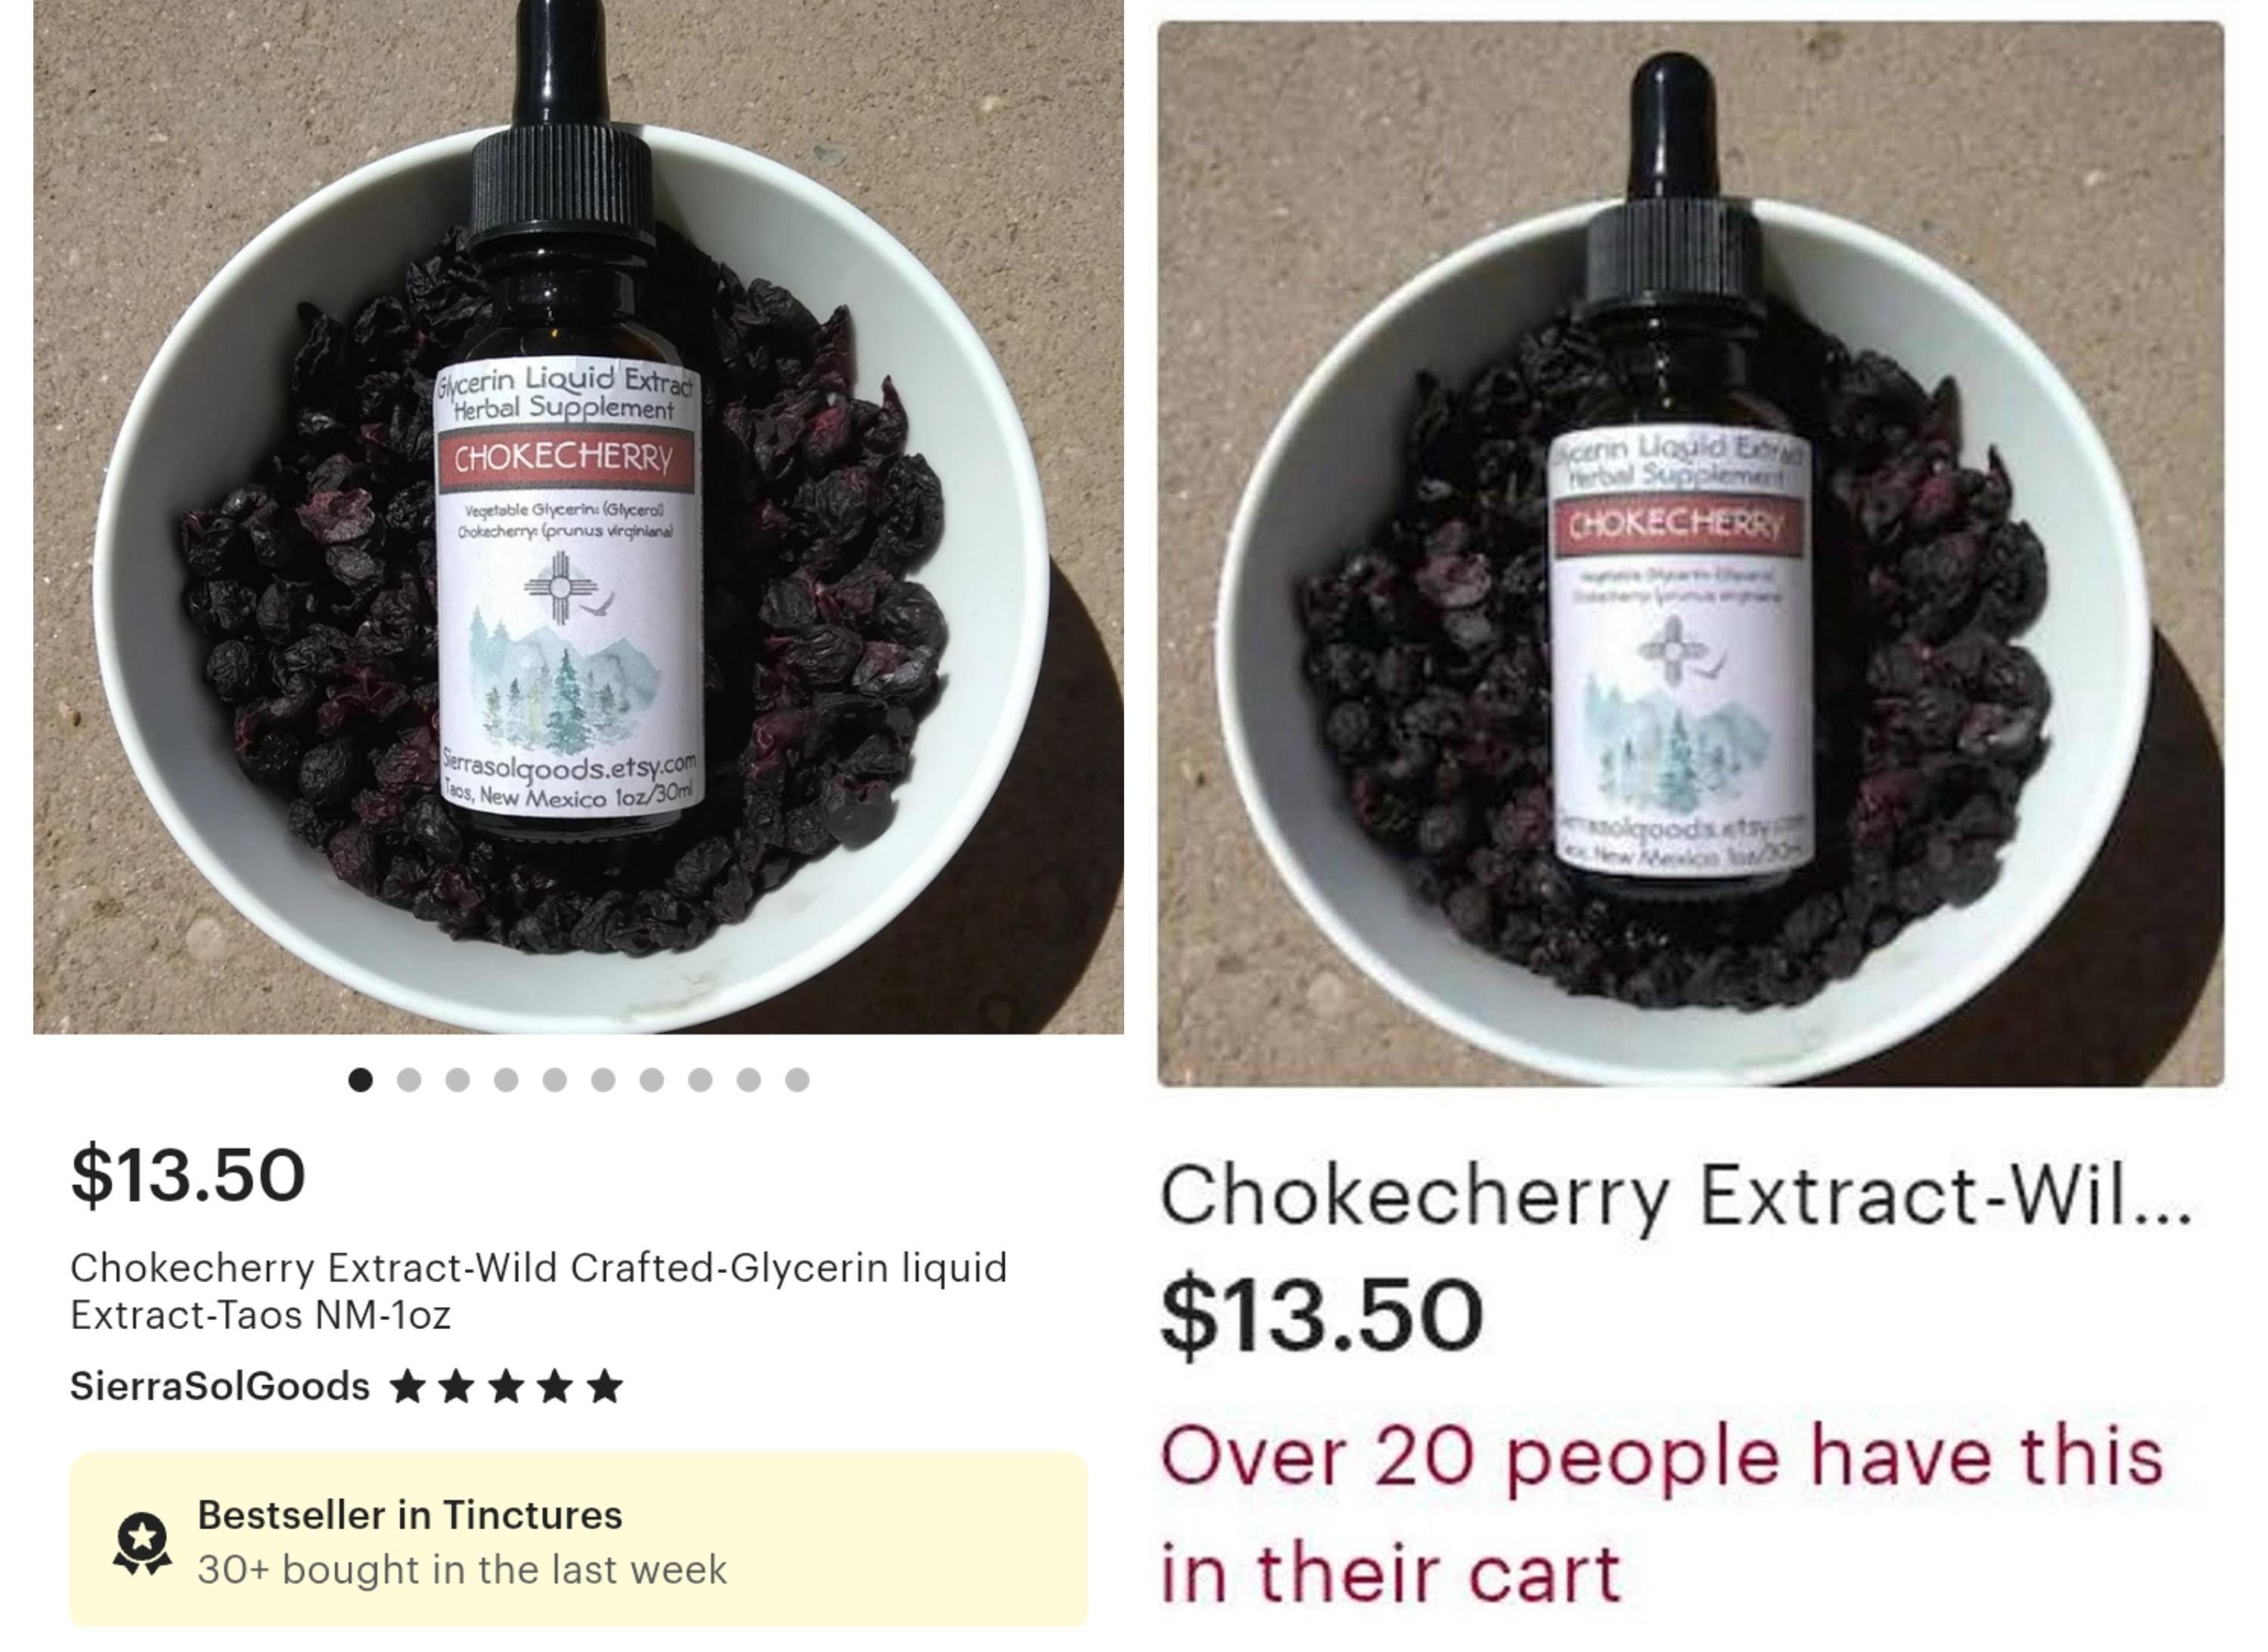Select the second carousel dot indicator
Image resolution: width=2268 pixels, height=1652 pixels.
[409, 1080]
